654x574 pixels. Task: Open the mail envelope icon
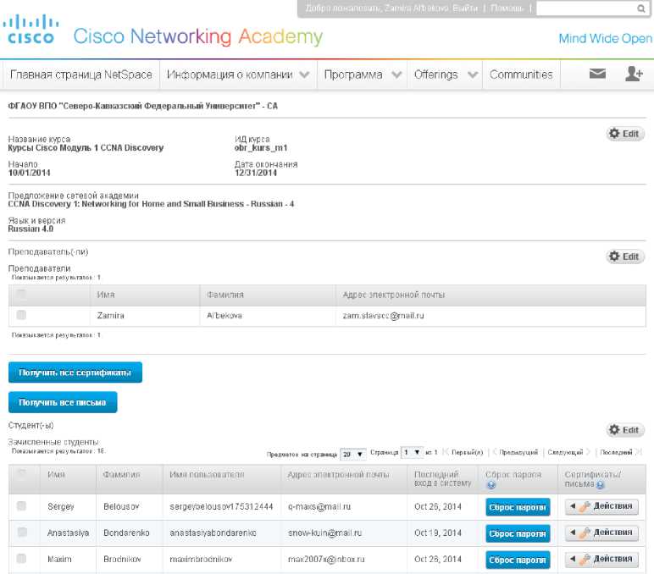(597, 74)
